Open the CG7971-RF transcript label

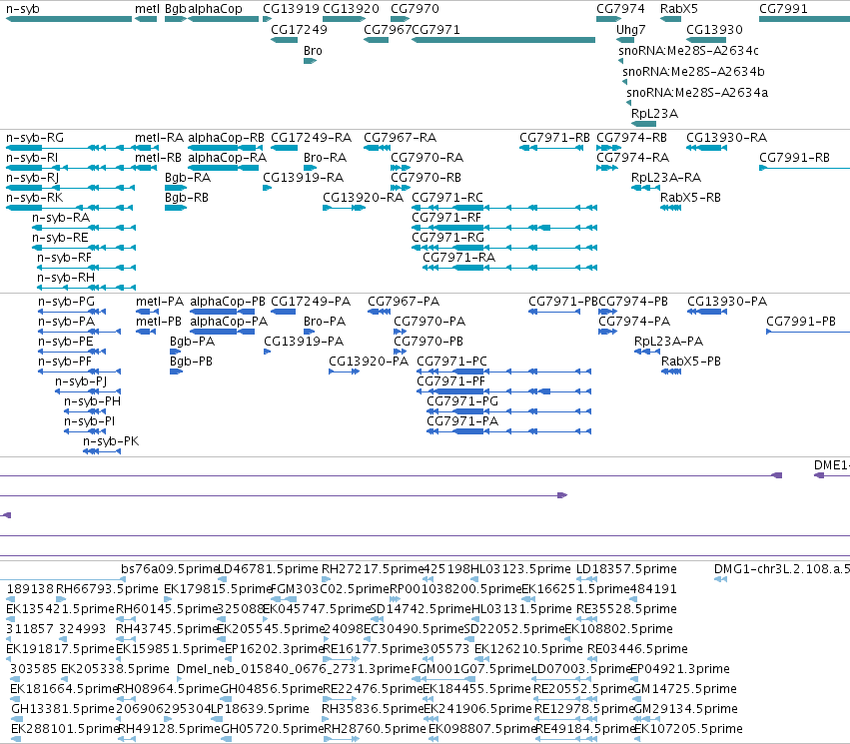446,218
